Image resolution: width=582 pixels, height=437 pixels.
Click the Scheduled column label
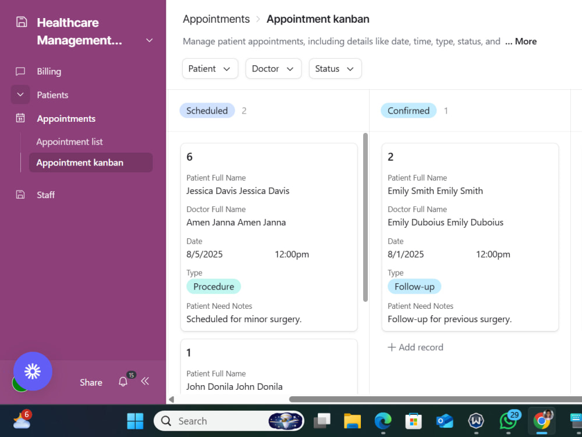(x=207, y=110)
